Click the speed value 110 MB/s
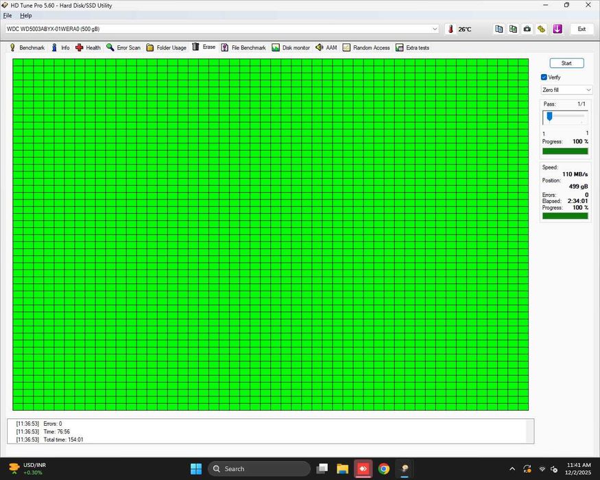The width and height of the screenshot is (600, 480). [575, 174]
